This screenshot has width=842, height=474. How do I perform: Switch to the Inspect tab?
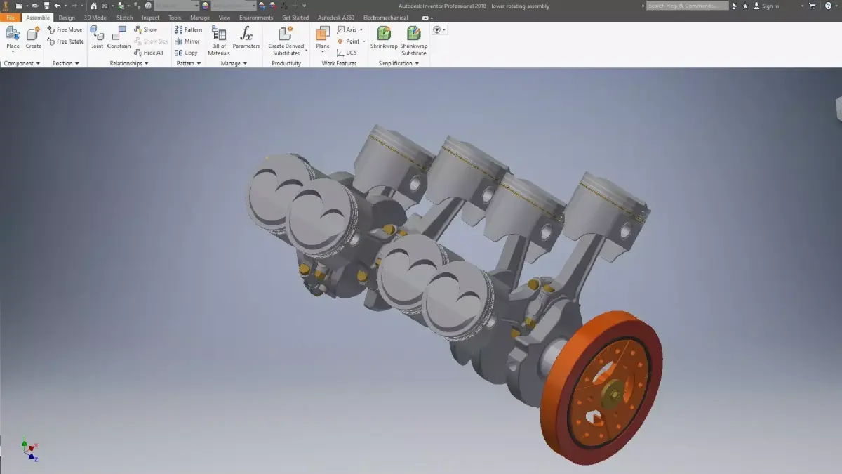click(x=150, y=18)
